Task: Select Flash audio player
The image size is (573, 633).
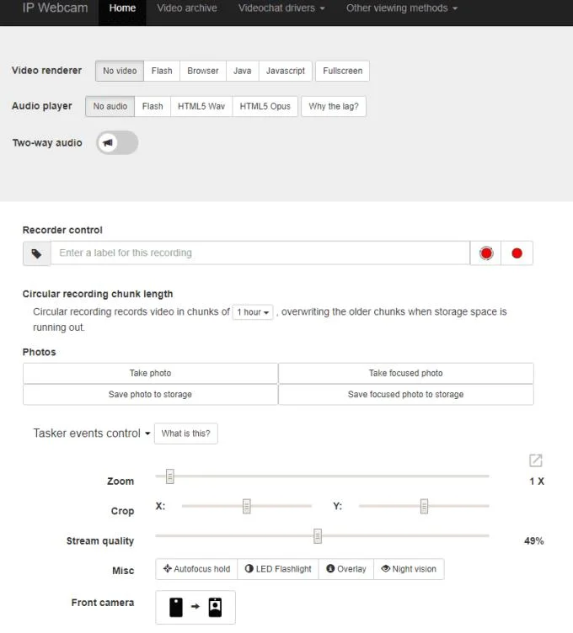Action: click(153, 106)
